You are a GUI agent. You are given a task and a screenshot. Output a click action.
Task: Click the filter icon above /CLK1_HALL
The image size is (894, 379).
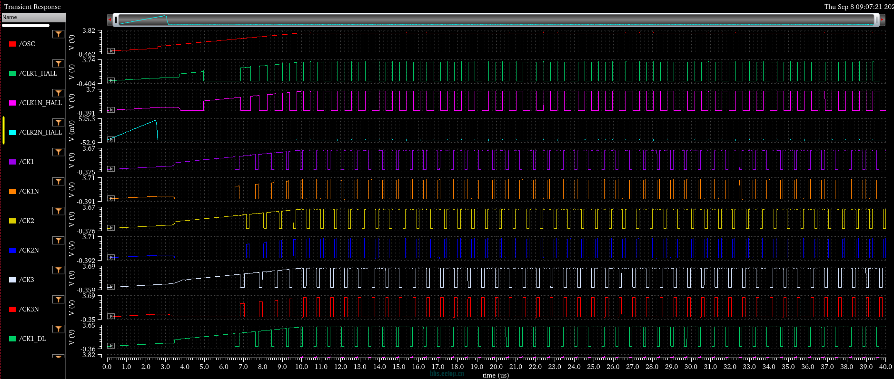[58, 64]
